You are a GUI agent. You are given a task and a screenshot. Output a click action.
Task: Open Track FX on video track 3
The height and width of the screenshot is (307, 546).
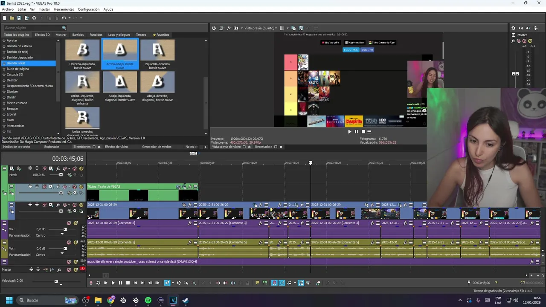[58, 205]
